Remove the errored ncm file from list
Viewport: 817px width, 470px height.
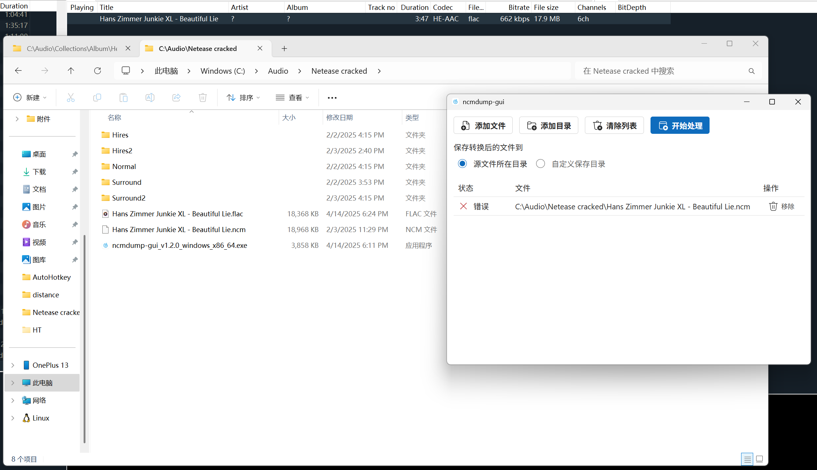(781, 206)
